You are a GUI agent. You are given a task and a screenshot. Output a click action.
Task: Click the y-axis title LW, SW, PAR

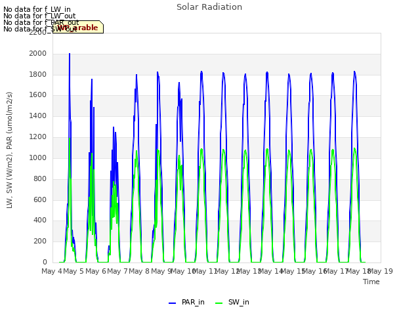pos(10,150)
